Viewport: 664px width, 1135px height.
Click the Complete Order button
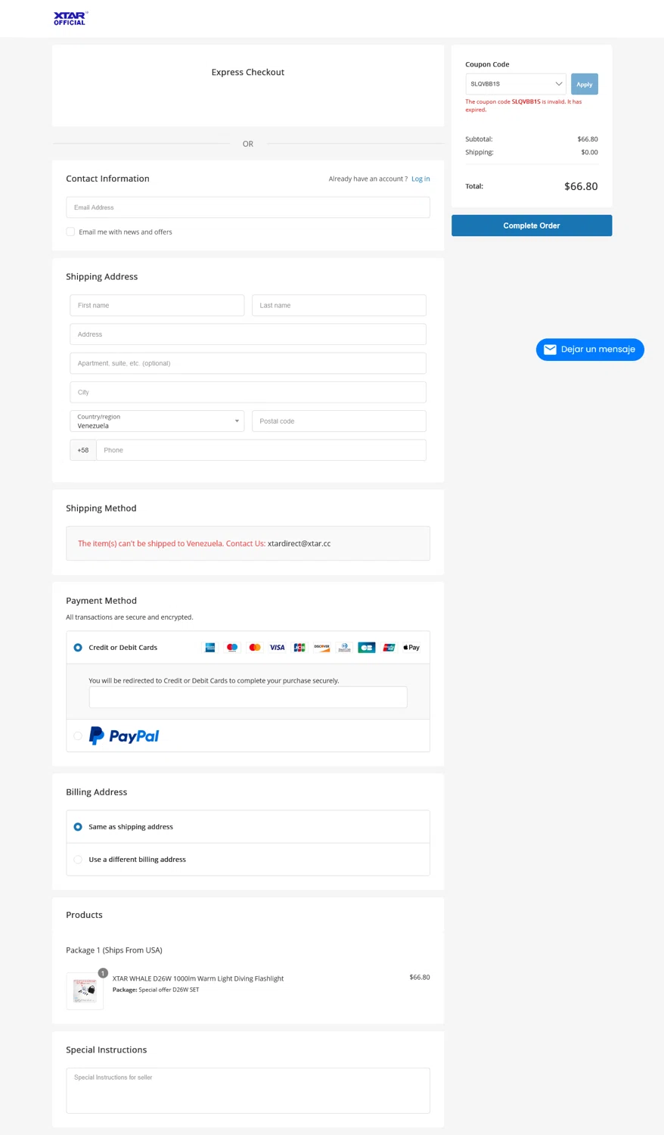[x=532, y=225]
